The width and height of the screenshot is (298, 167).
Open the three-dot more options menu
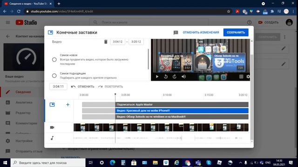tap(284, 37)
